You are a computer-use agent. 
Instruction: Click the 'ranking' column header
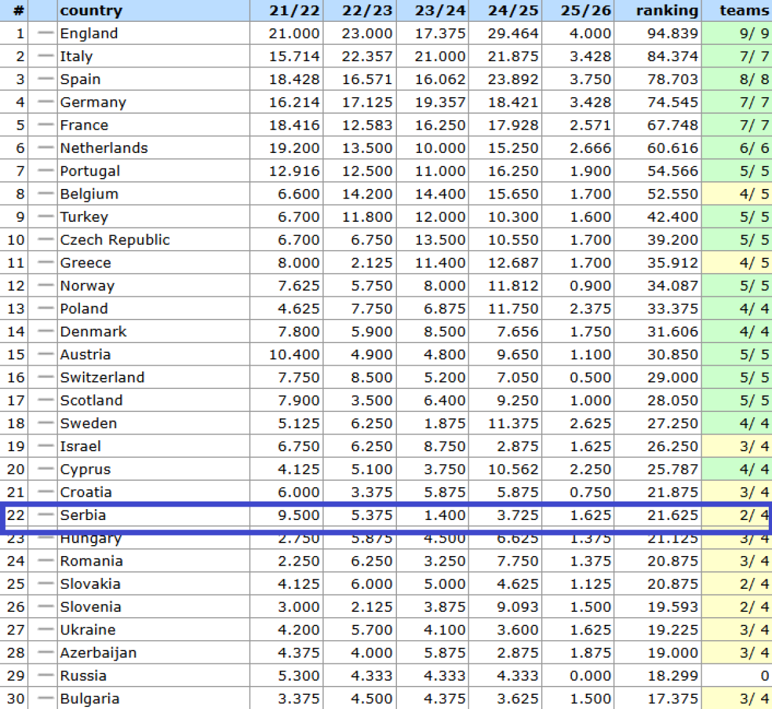[x=666, y=10]
